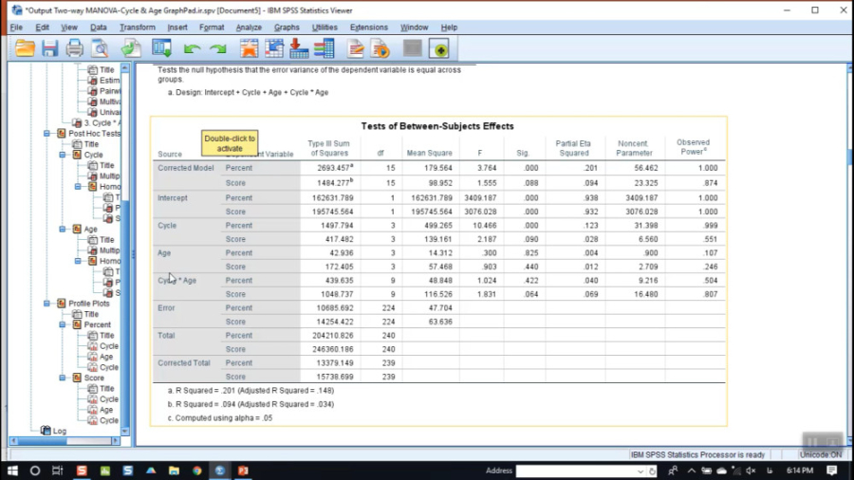Select Title item under Profile Plots Percent
This screenshot has height=480, width=854.
106,335
